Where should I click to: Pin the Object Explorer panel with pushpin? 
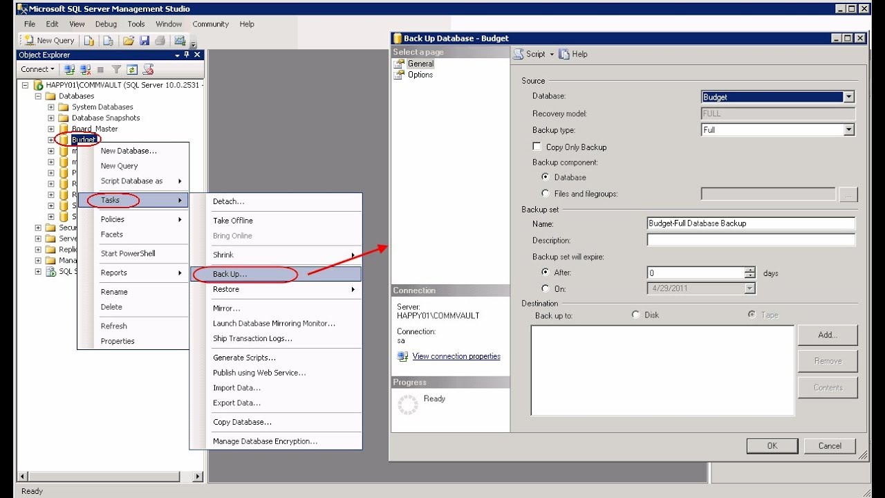[187, 55]
